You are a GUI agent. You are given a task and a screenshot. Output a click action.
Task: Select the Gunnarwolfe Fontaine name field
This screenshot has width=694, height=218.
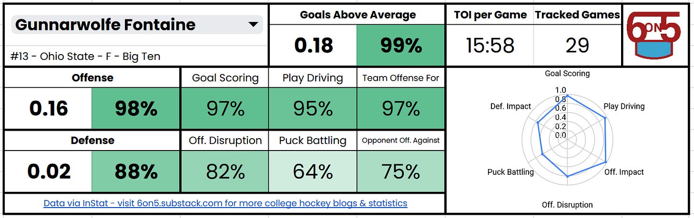(x=137, y=25)
